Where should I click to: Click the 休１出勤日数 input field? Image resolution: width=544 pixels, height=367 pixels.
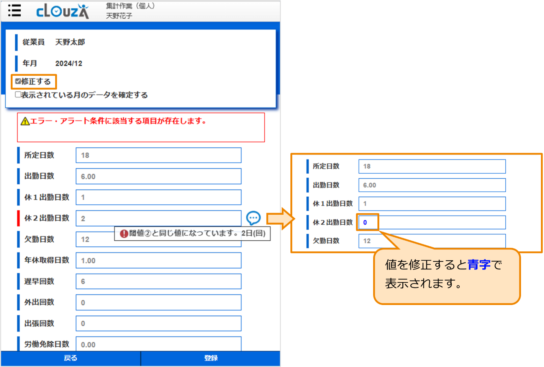158,197
